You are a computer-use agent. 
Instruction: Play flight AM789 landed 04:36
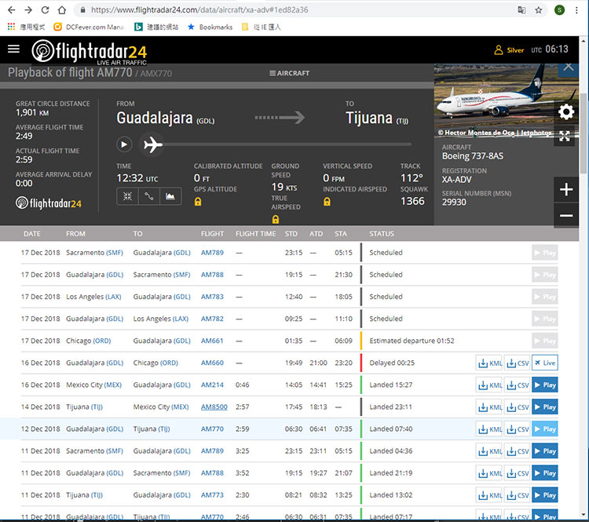[x=545, y=451]
